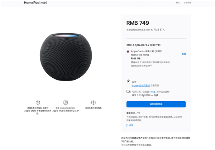215x150 pixels.
Task: Click the blue 添加到购物袋 button
Action: (x=156, y=104)
